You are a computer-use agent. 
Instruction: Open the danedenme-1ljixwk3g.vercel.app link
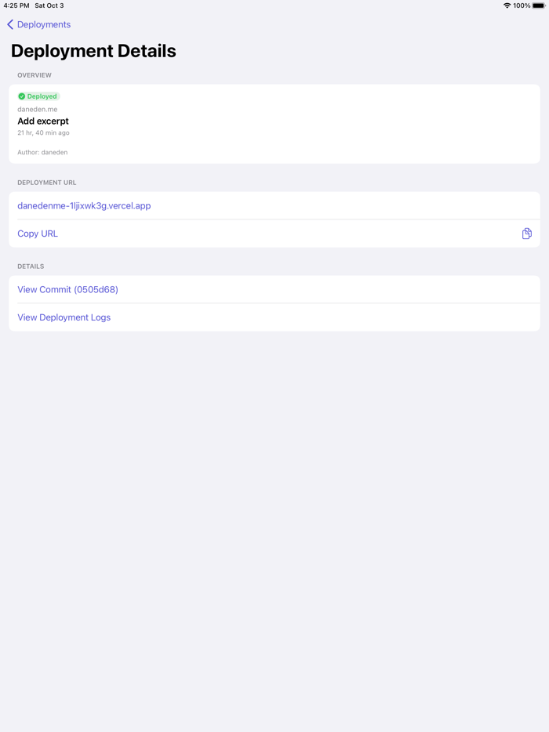84,206
